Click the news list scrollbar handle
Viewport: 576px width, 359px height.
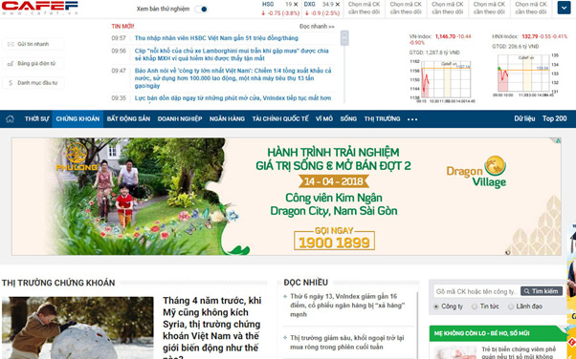click(344, 38)
